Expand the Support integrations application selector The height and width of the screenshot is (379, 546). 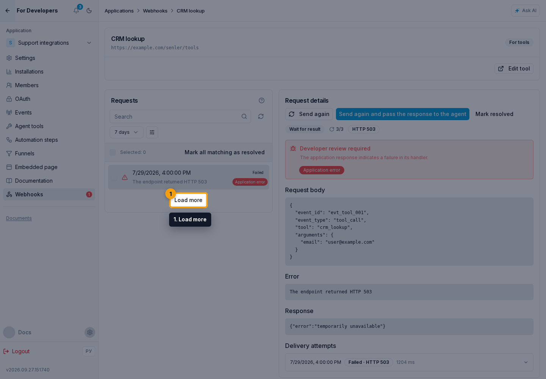coord(49,43)
